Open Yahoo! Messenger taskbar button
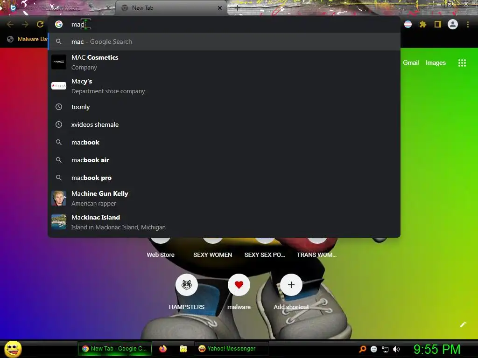This screenshot has height=358, width=478. click(x=231, y=349)
